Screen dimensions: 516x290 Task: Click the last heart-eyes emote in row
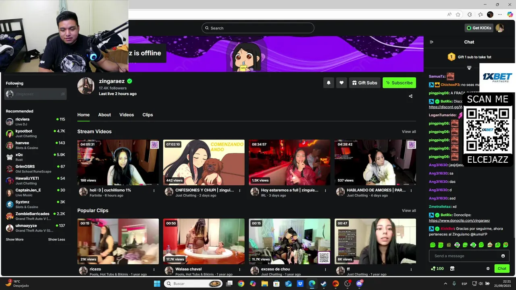506,245
